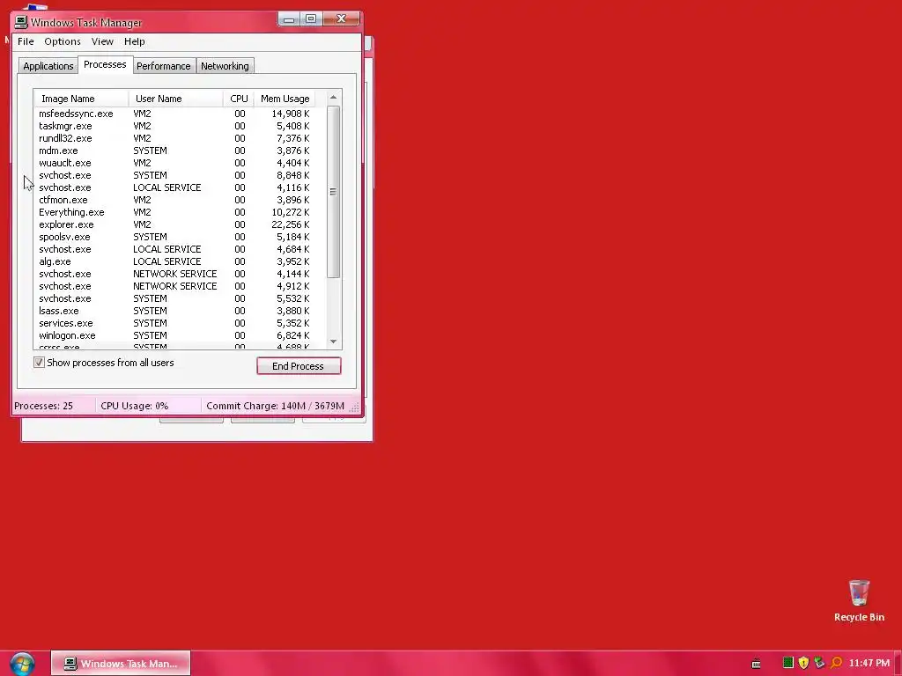Select svchost.exe using 4,684 K memory
Screen dimensions: 902x676
(x=174, y=249)
